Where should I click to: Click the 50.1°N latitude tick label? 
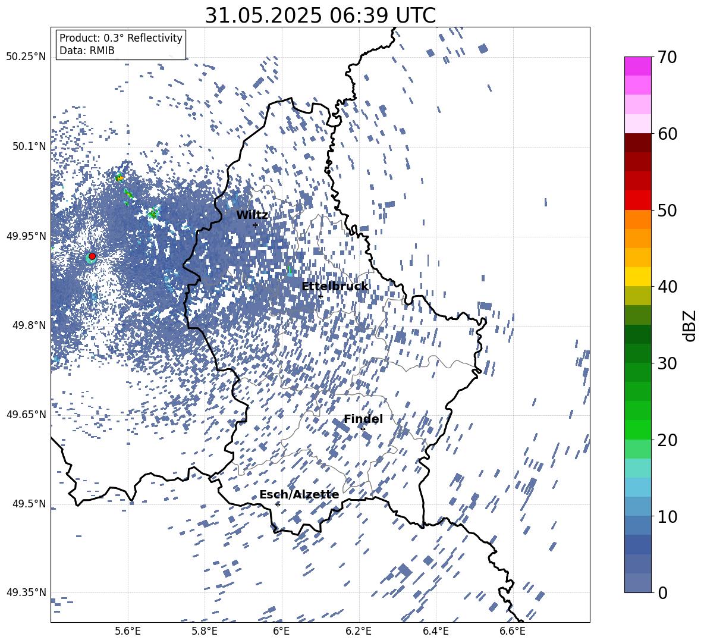tap(29, 146)
